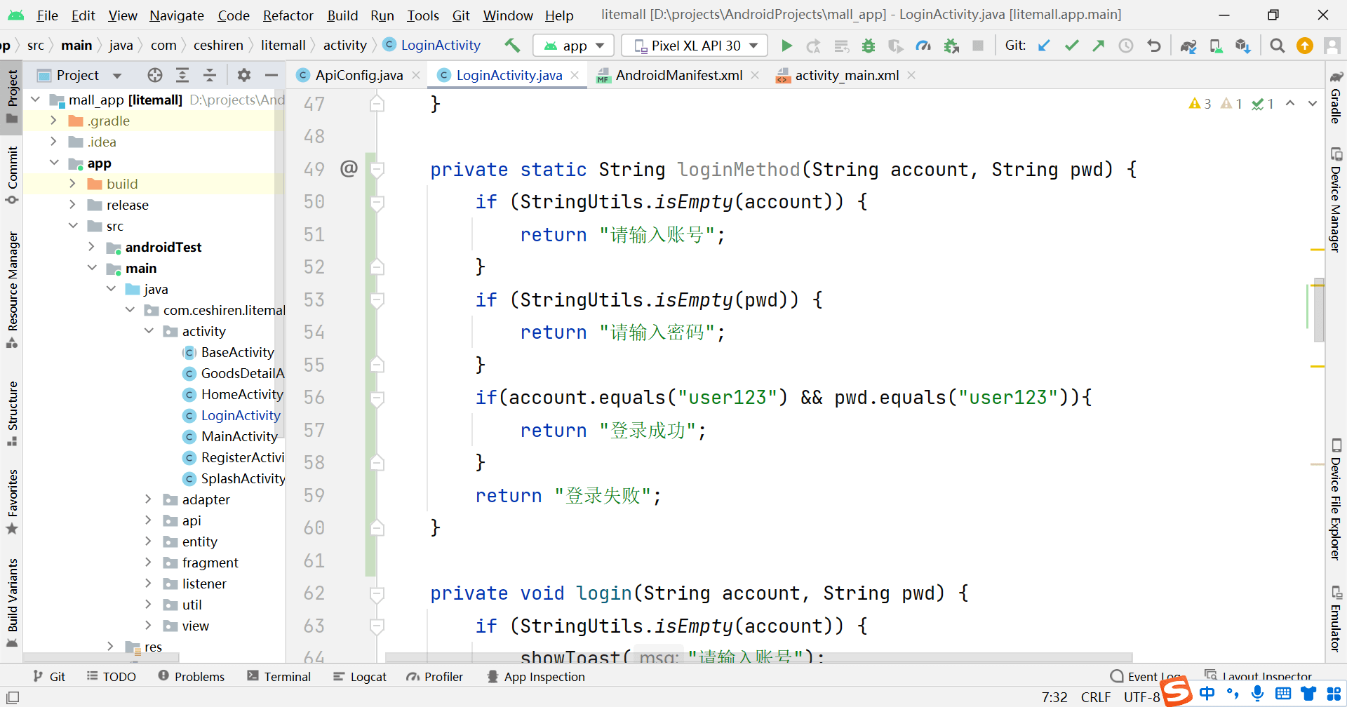Open the Terminal tool window
Image resolution: width=1347 pixels, height=707 pixels.
click(x=279, y=676)
